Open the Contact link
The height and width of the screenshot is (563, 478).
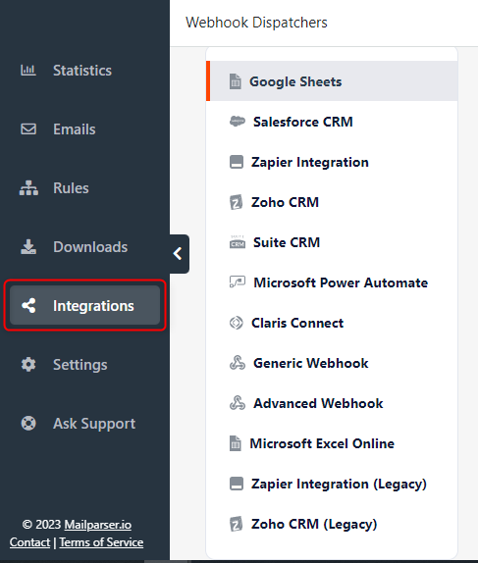[29, 541]
